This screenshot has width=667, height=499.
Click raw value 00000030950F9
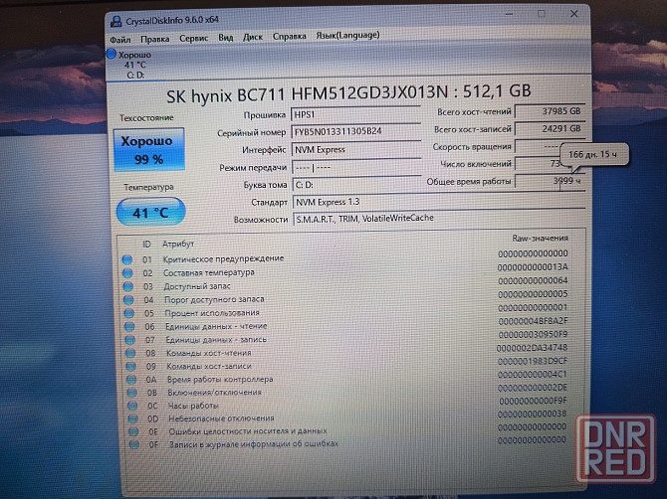point(533,335)
